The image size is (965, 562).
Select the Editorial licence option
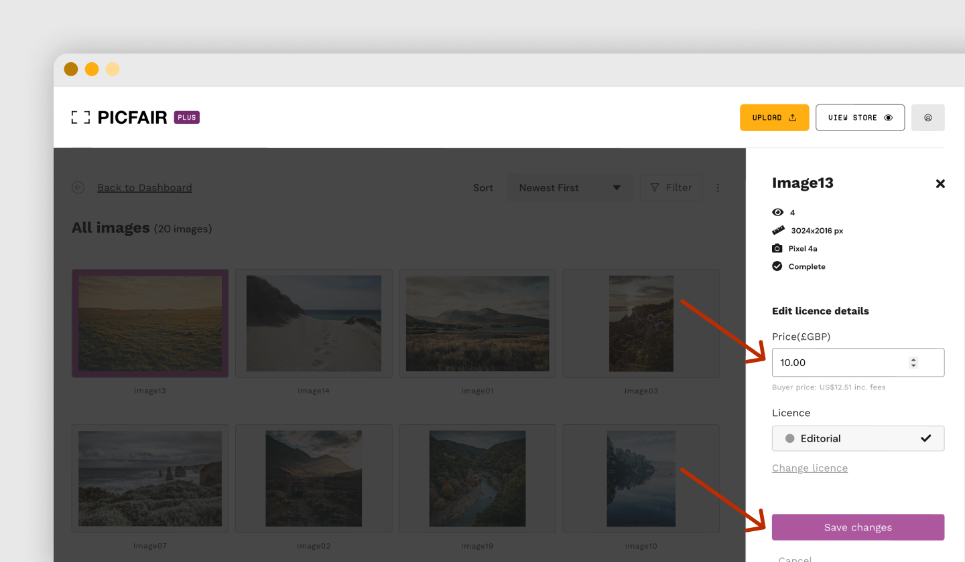click(858, 438)
